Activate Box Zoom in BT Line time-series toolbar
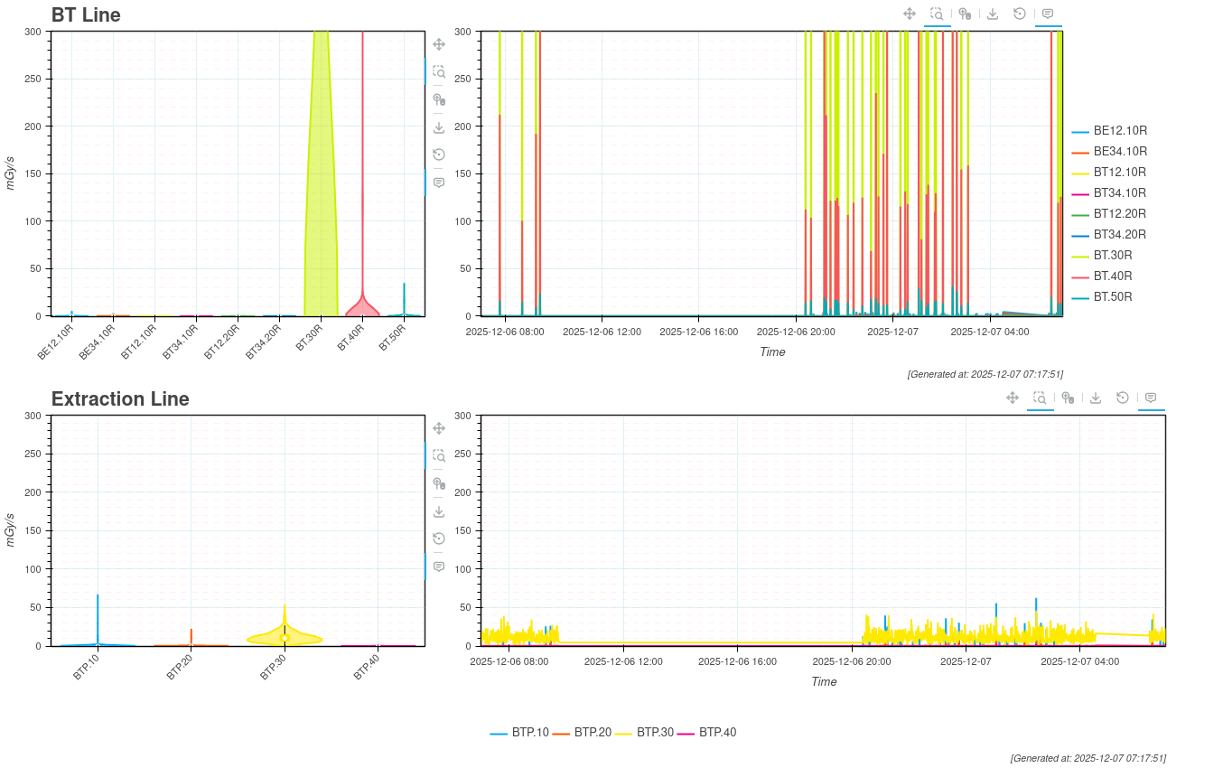The height and width of the screenshot is (768, 1223). click(x=938, y=14)
